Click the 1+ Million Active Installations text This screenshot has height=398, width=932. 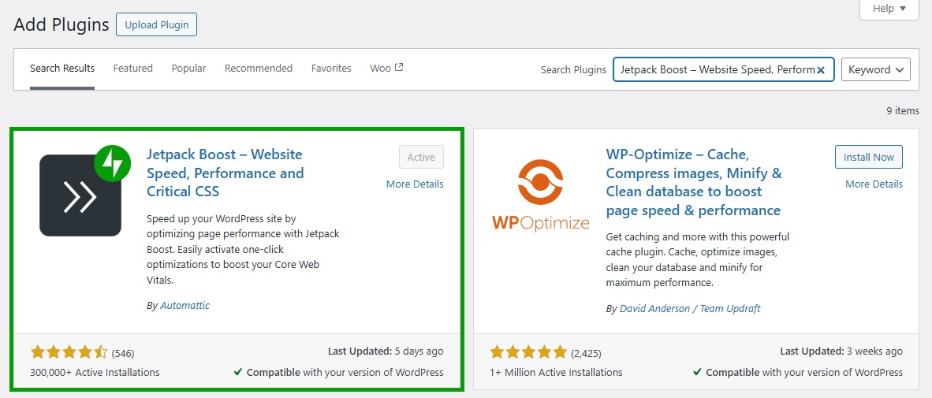tap(556, 373)
